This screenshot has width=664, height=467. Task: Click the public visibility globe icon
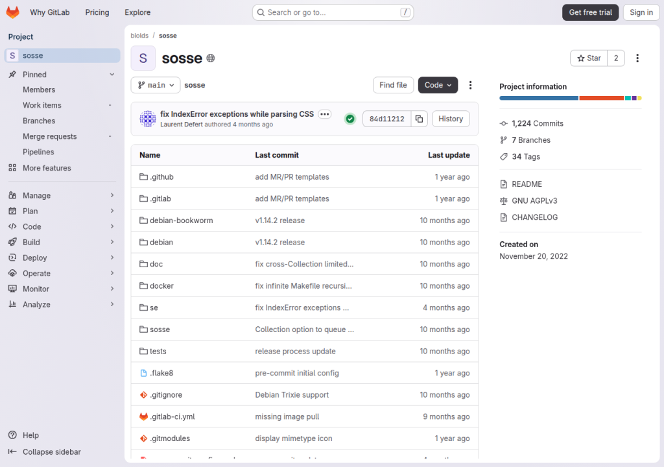coord(211,58)
